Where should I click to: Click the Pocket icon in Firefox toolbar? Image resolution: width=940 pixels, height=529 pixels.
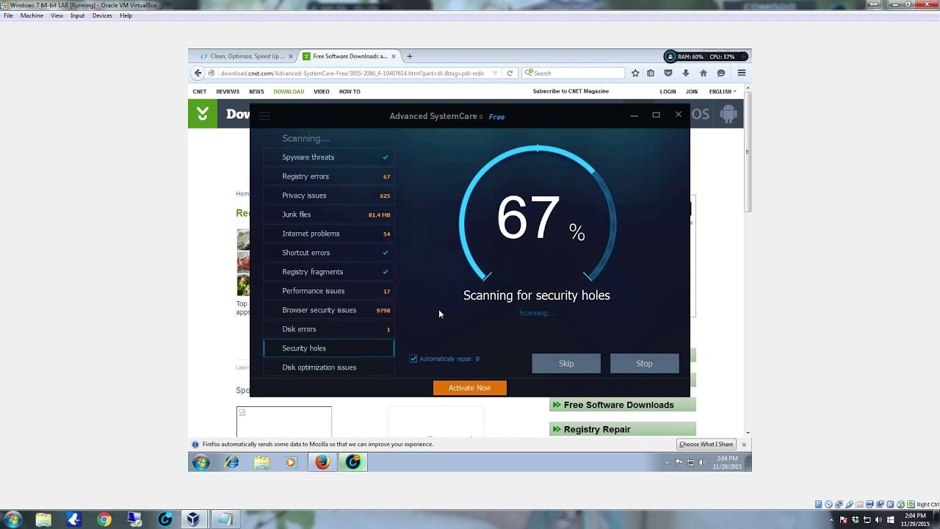coord(668,73)
